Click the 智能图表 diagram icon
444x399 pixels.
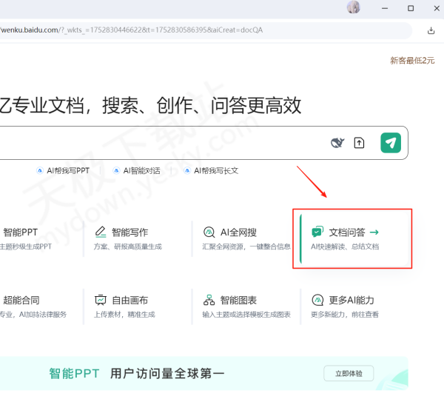click(x=209, y=300)
